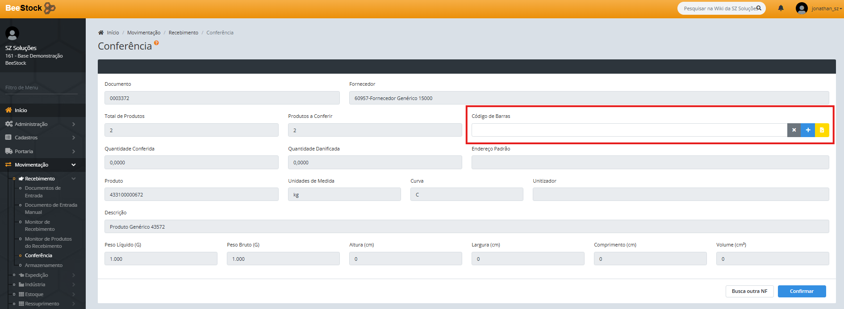Expand the Cadastros menu

40,138
